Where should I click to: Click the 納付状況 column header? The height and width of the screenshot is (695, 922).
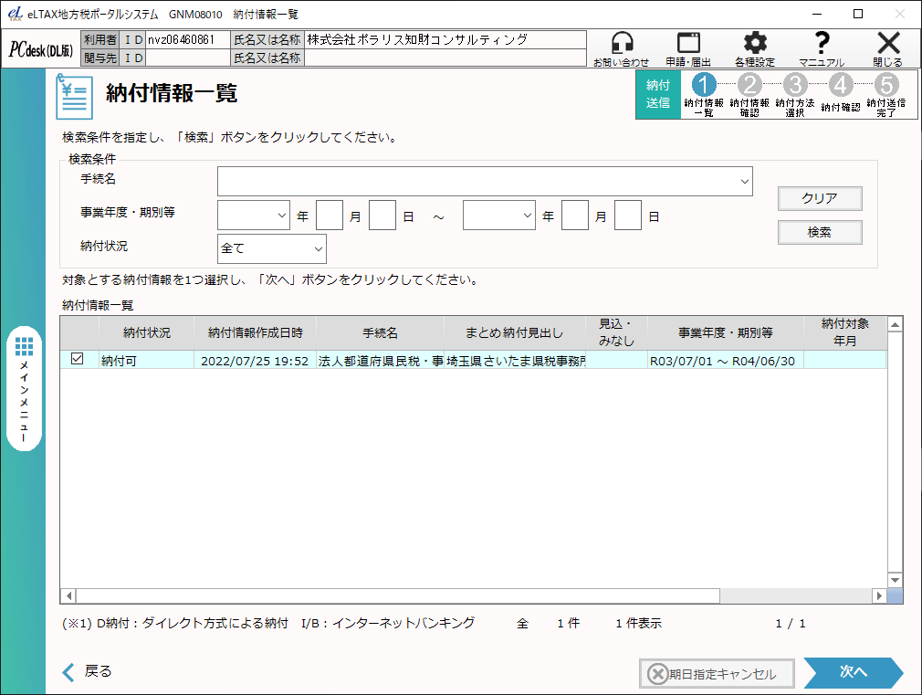coord(146,332)
